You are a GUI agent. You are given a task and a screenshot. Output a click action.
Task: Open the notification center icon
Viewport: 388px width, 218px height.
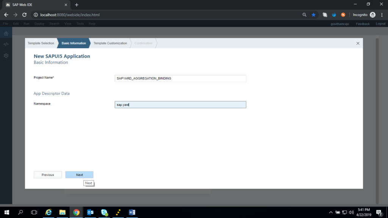[379, 212]
